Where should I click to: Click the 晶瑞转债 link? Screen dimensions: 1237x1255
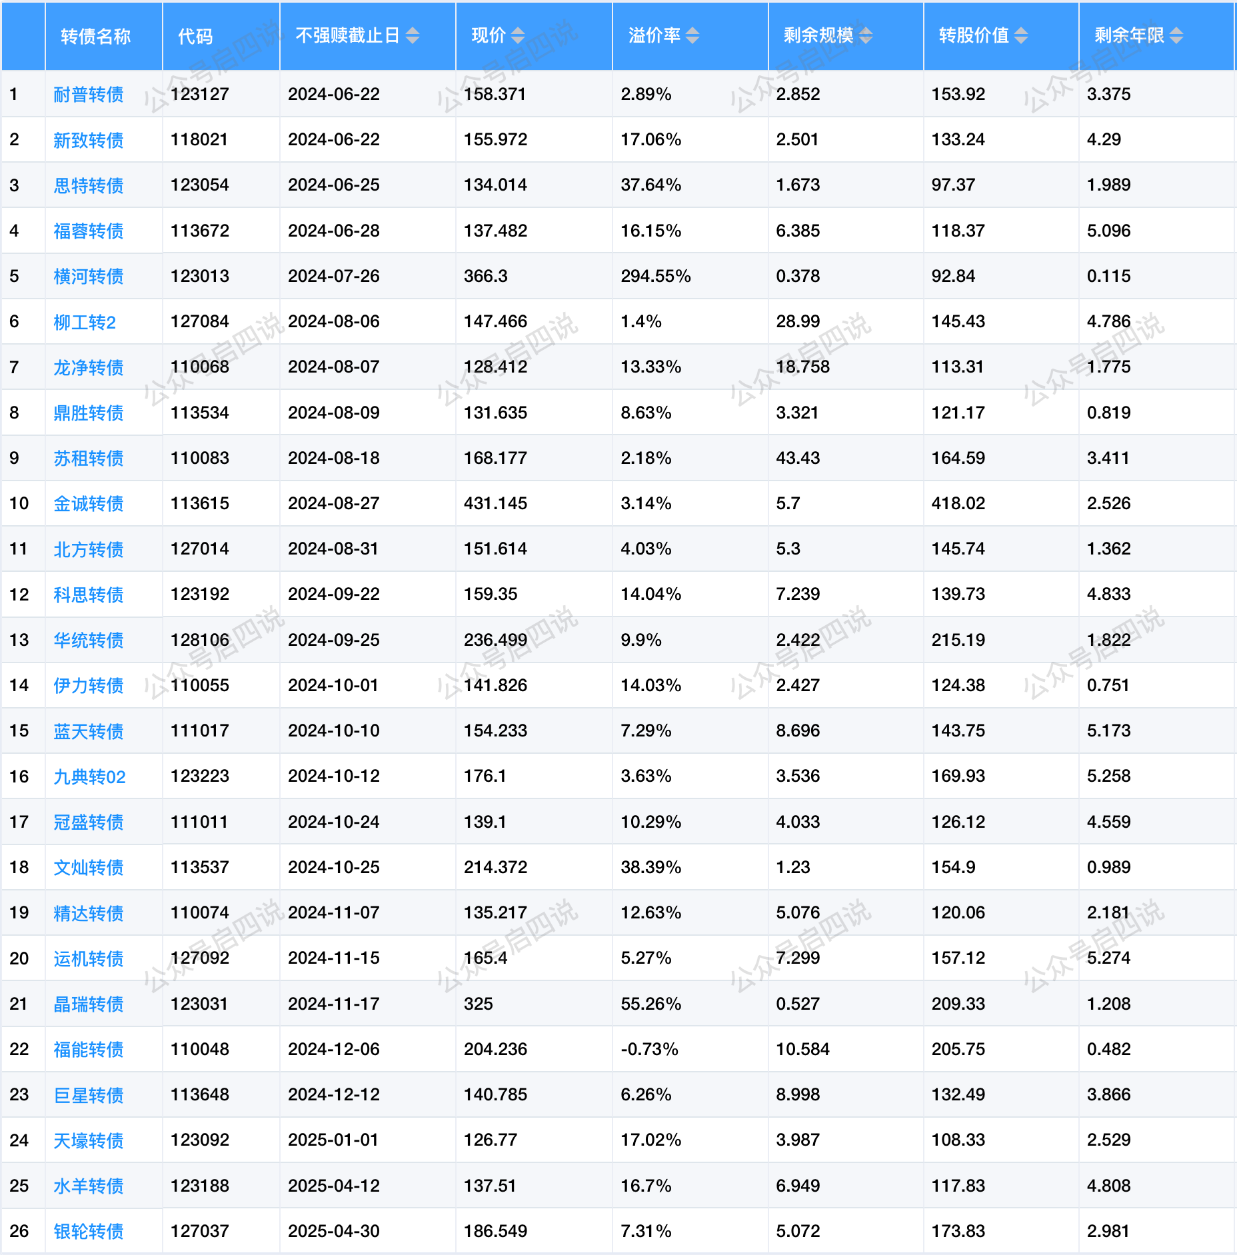point(89,1004)
